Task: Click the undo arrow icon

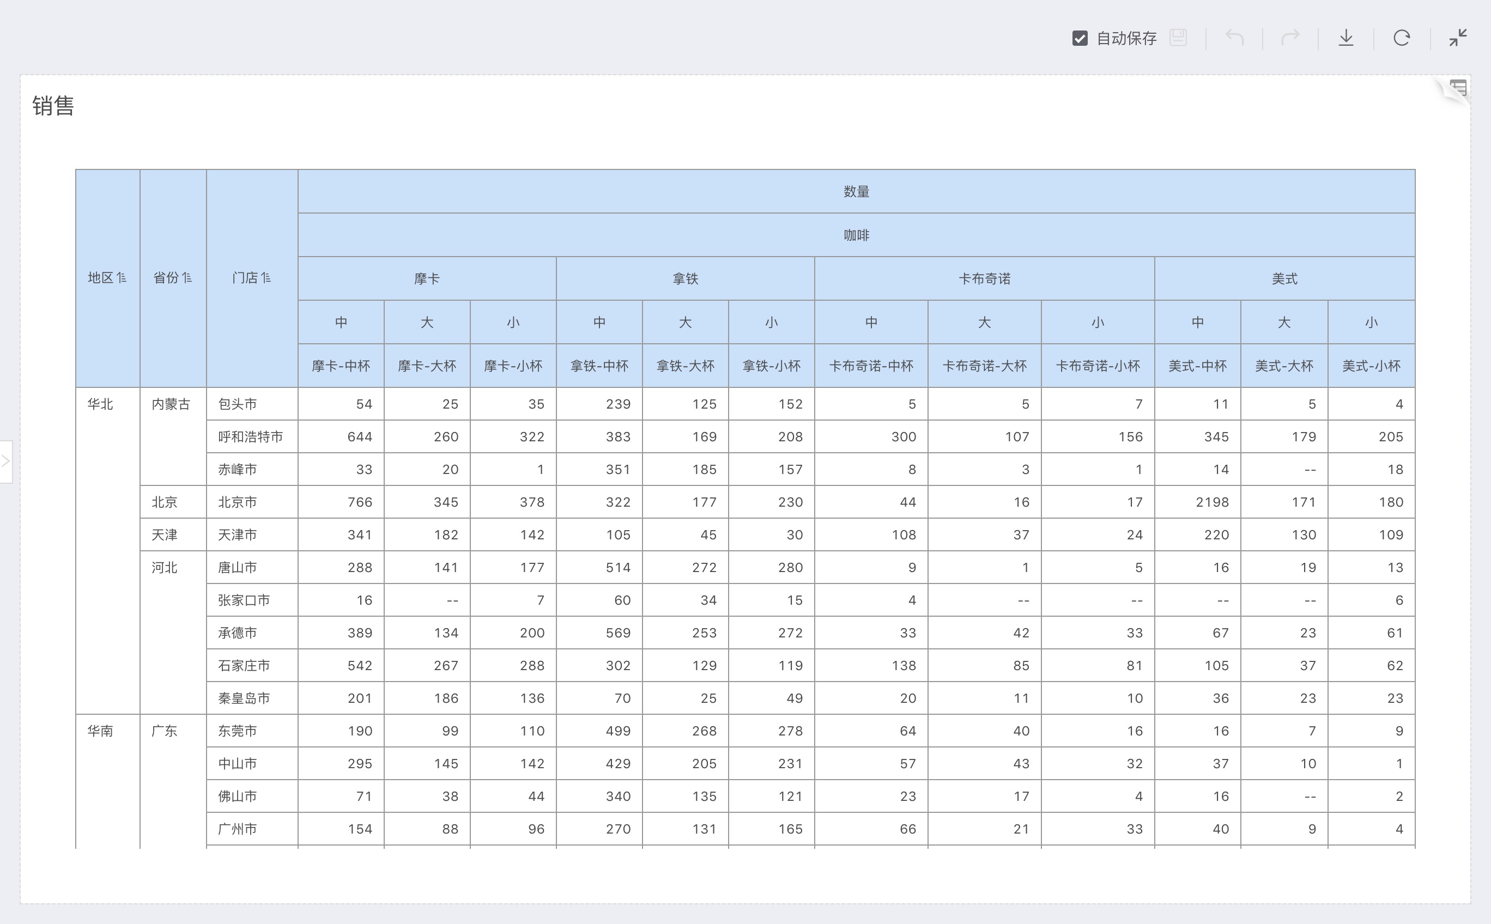Action: [x=1234, y=38]
